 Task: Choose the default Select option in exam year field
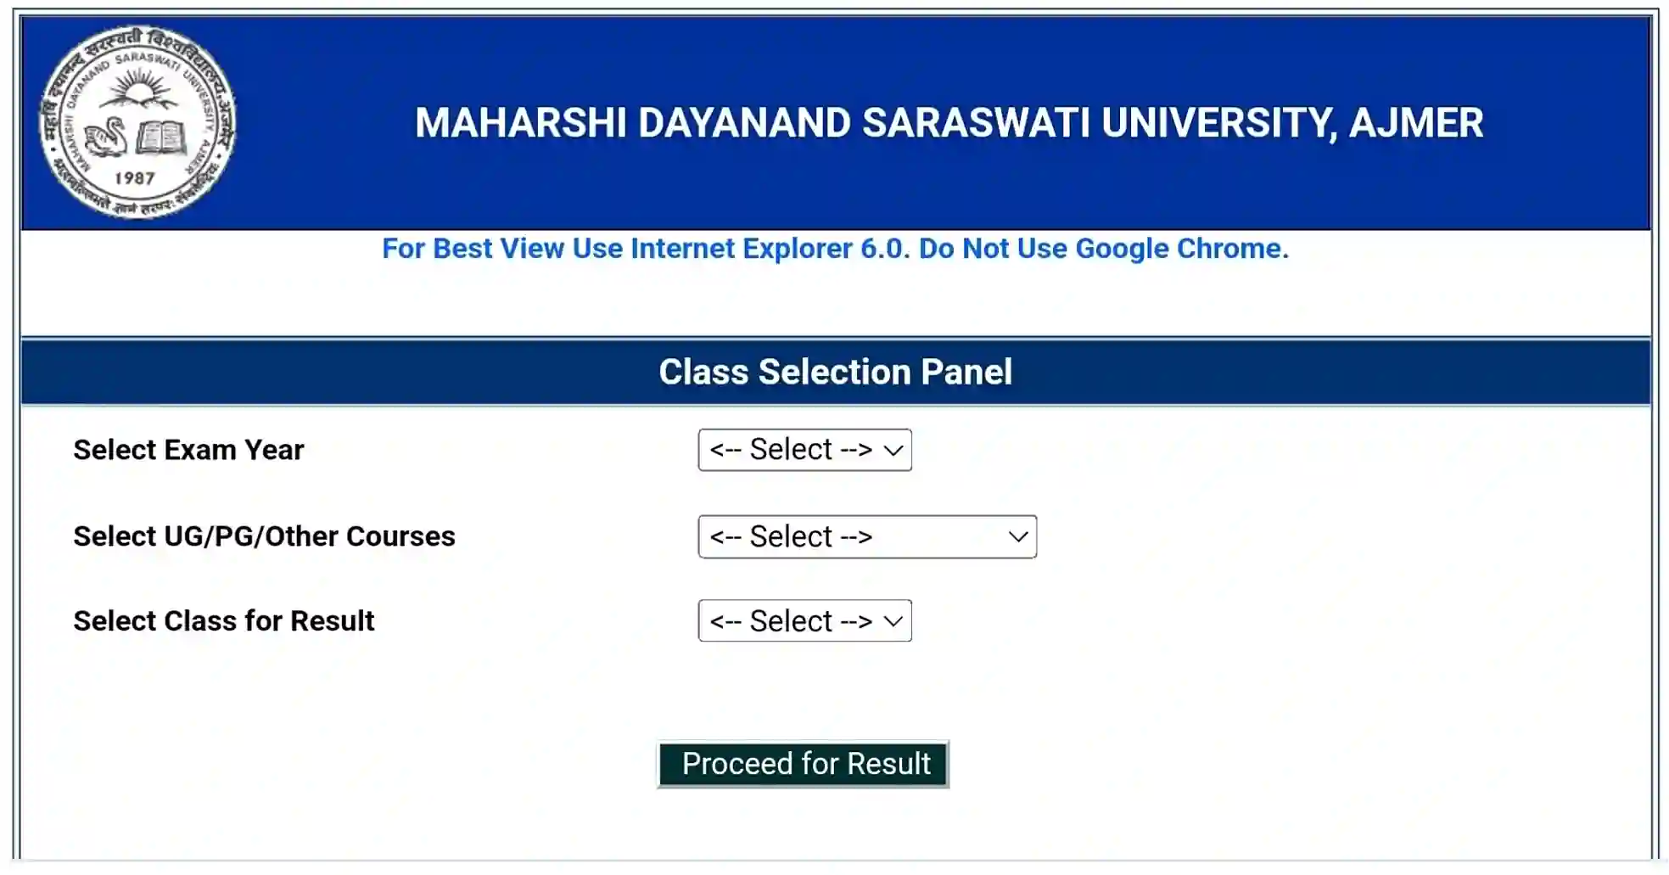point(789,450)
